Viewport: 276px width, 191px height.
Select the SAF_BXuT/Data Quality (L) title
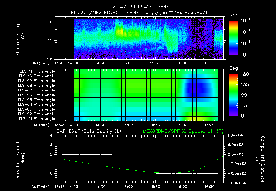pos(89,131)
